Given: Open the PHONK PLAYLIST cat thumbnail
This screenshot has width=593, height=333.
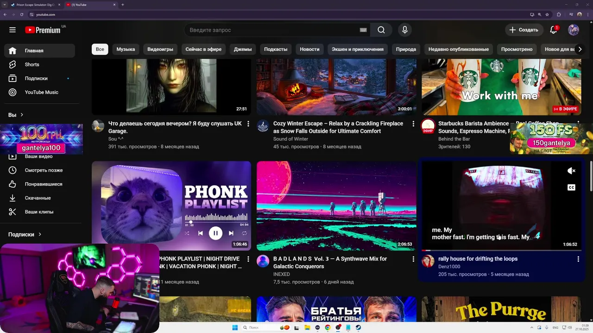Looking at the screenshot, I should pyautogui.click(x=171, y=205).
